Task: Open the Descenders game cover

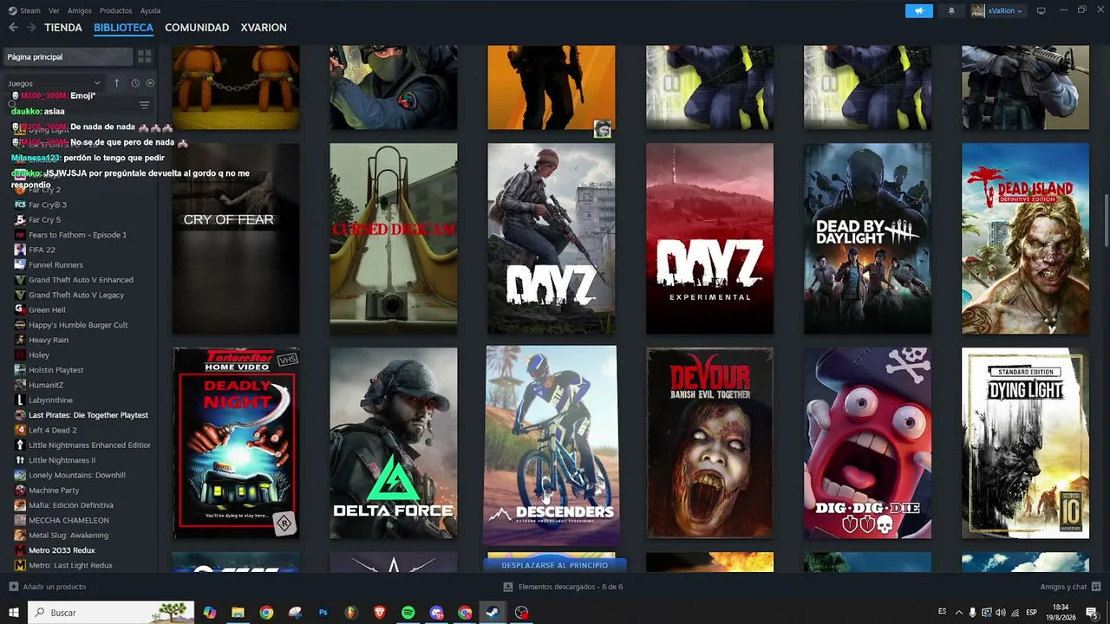Action: pos(552,445)
